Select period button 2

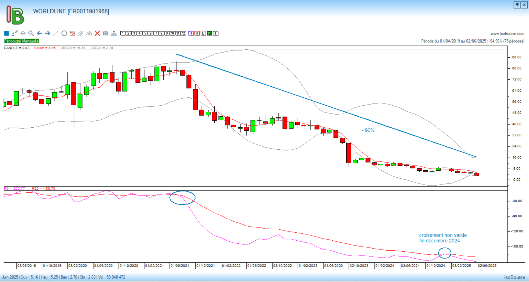point(128,33)
